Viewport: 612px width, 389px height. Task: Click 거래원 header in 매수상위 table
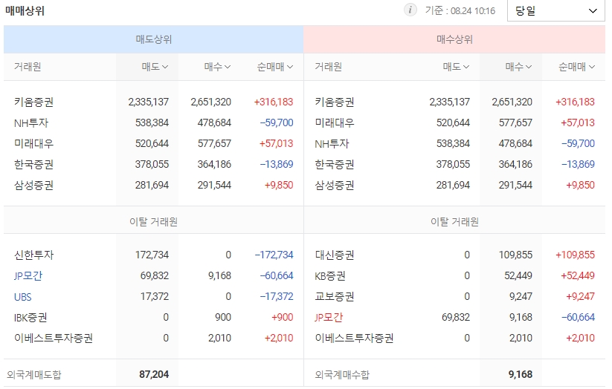328,67
